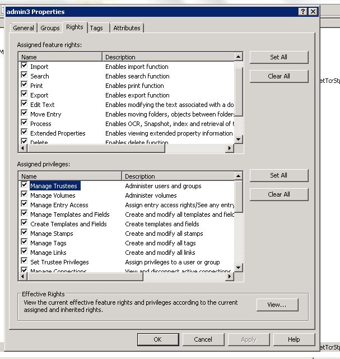Sort feature rights by Name column header

pos(60,57)
